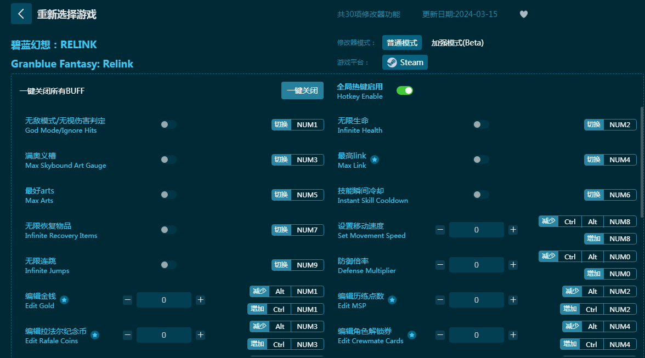Decrease Edit MSP with minus icon
Image resolution: width=645 pixels, height=358 pixels.
click(440, 300)
